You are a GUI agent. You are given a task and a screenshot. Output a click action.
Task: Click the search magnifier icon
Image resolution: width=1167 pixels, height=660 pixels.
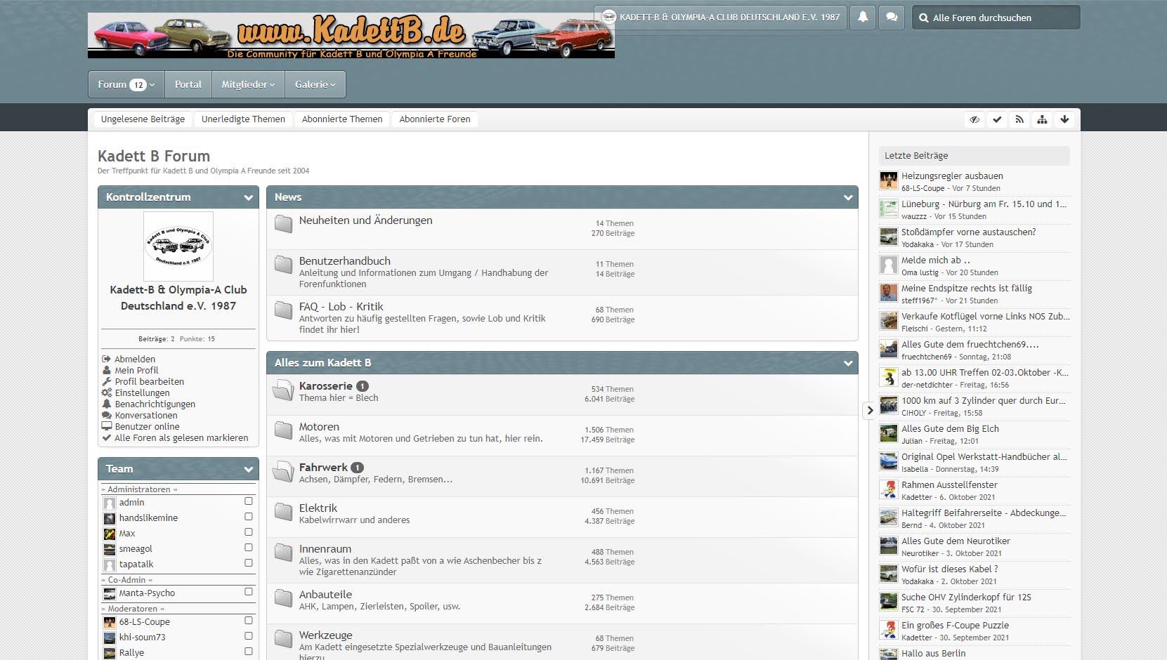coord(923,18)
